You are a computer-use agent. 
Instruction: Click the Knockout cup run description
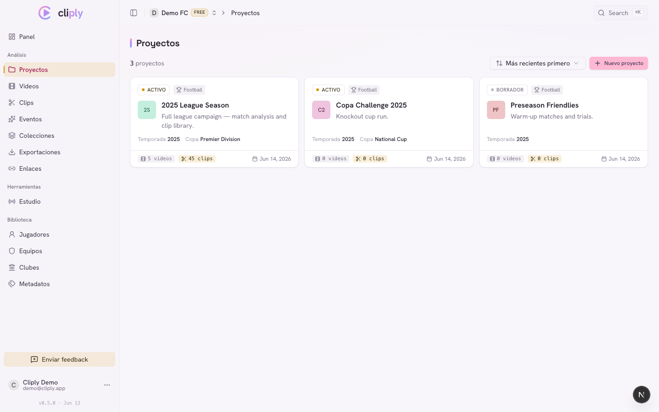(362, 116)
